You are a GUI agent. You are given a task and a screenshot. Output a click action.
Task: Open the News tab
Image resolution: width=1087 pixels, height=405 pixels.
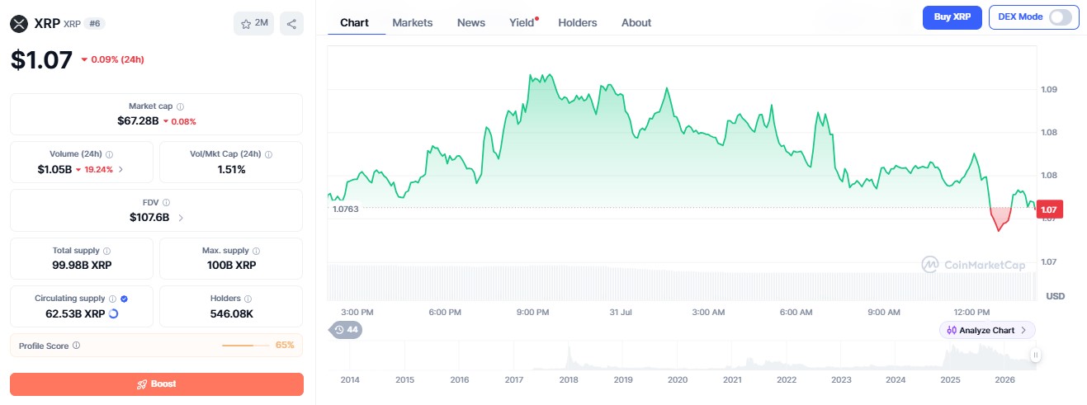click(x=471, y=22)
